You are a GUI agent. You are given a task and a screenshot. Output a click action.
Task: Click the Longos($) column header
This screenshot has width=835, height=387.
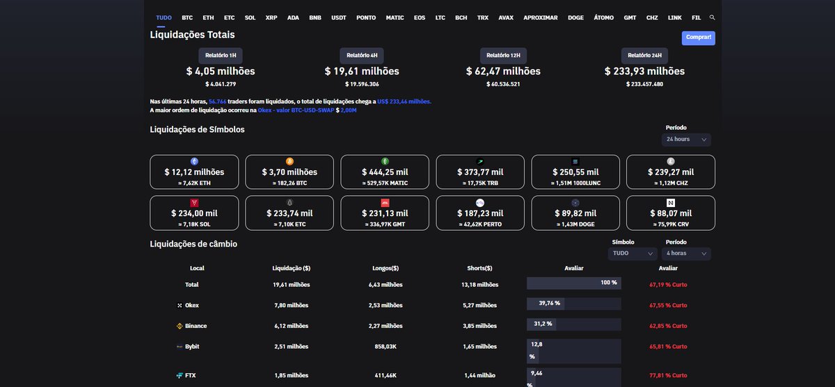coord(385,268)
